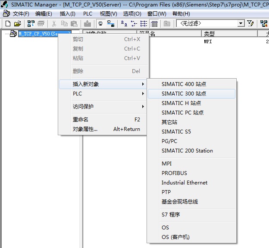Open the 文件(F) menu
Image resolution: width=269 pixels, height=248 pixels.
click(x=21, y=13)
